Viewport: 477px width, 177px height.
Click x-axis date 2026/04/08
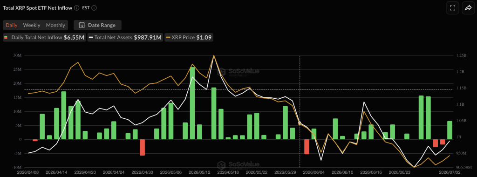coord(28,172)
